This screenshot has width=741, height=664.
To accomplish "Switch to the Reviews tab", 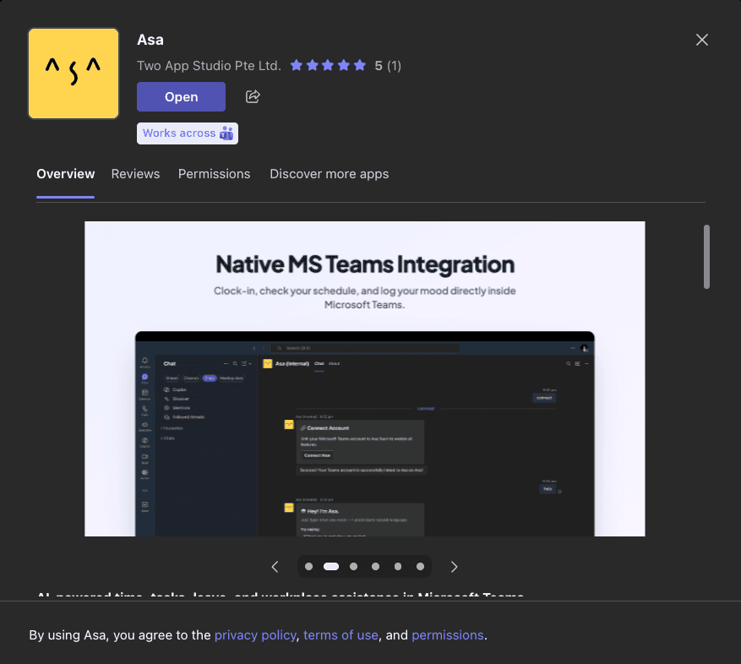I will (x=135, y=174).
